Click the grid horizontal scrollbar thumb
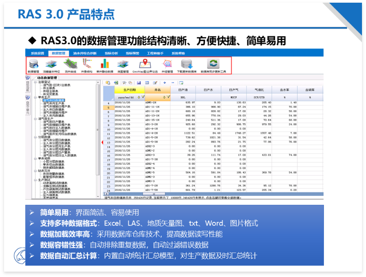 coord(154,194)
